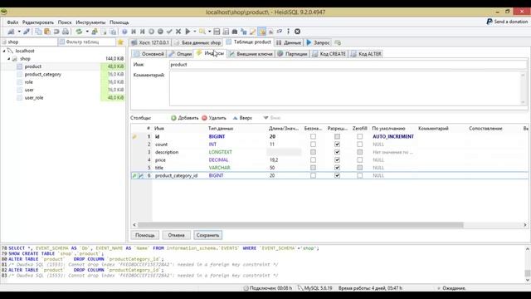This screenshot has height=299, width=531.
Task: Switch to the Данные tab
Action: 289,42
